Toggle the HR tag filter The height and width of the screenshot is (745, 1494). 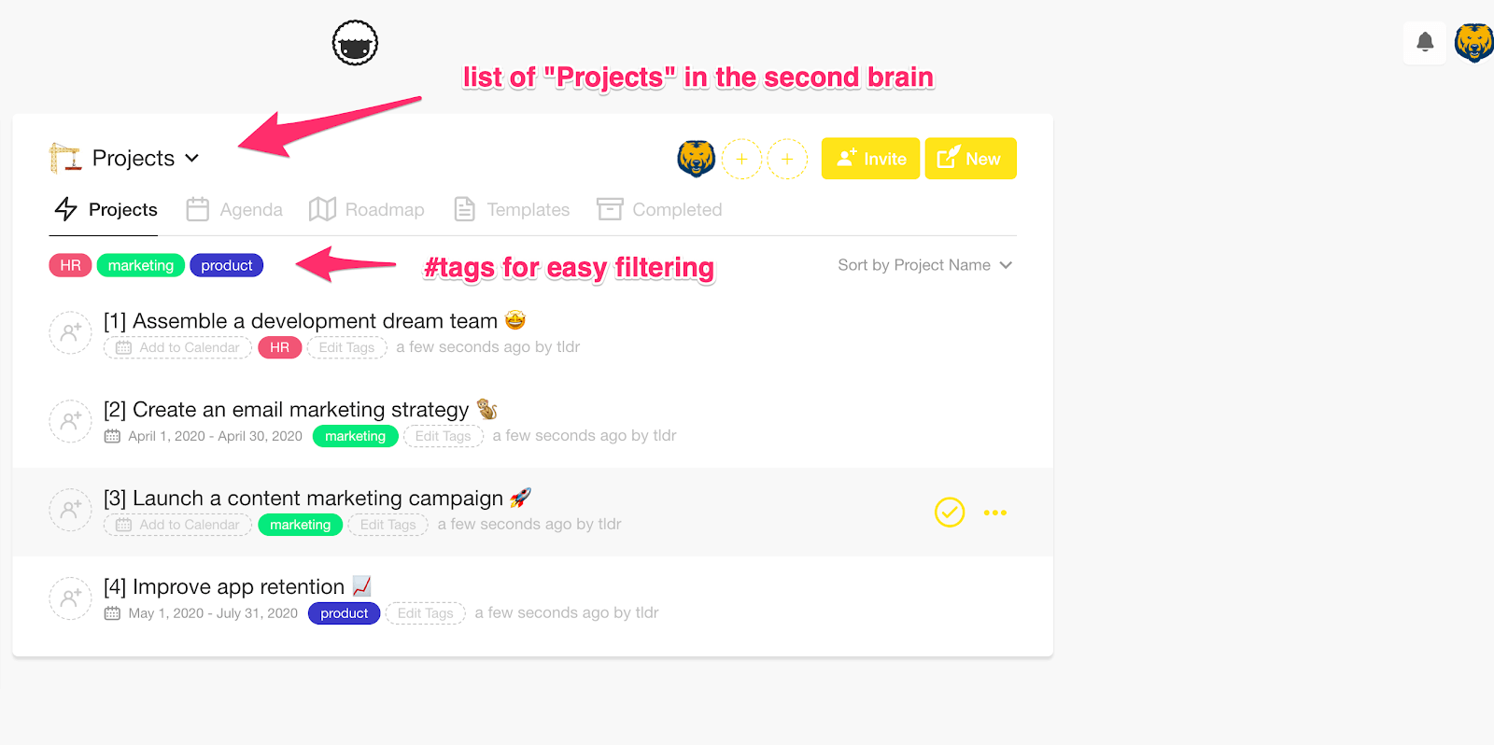point(70,265)
